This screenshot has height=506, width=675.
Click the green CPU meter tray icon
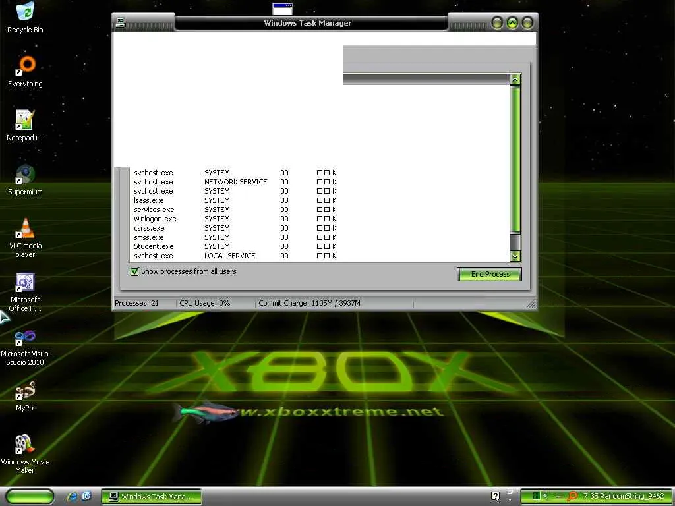(x=536, y=496)
